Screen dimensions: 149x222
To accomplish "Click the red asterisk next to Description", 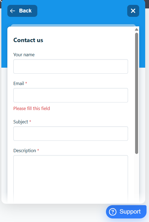I will [x=38, y=150].
